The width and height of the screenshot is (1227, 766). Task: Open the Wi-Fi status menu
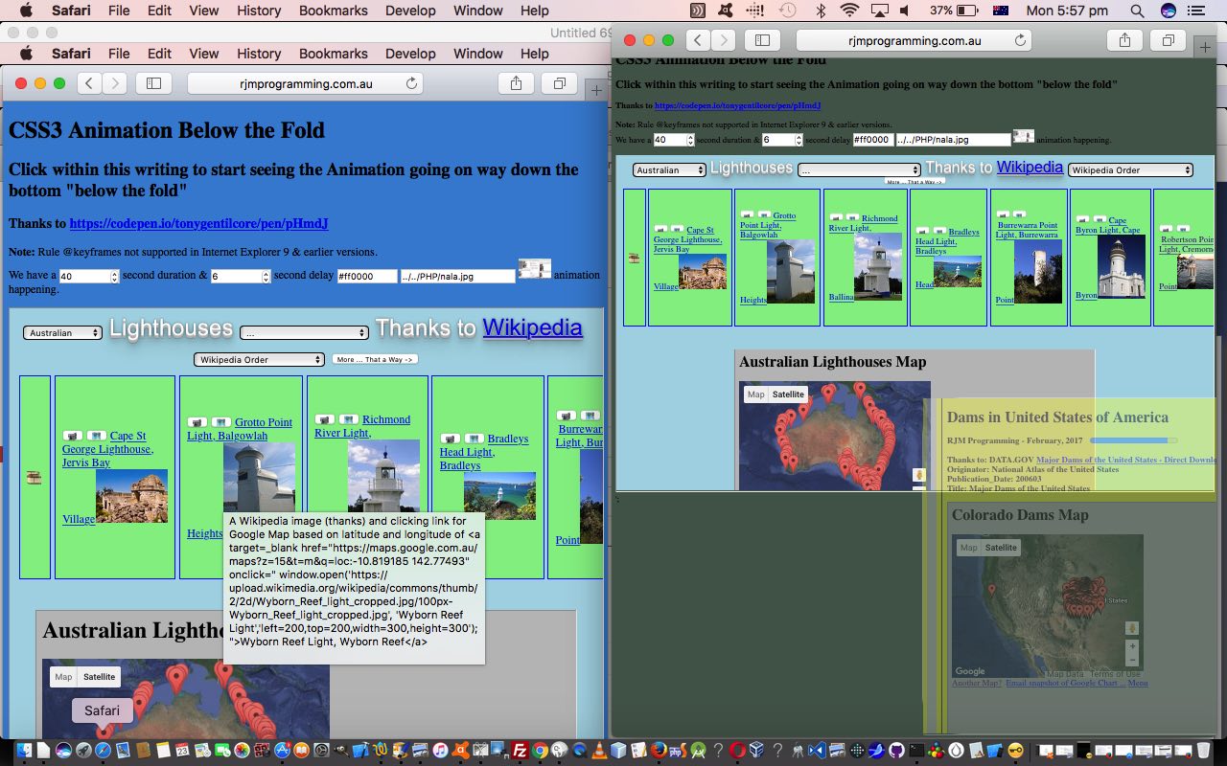(849, 11)
